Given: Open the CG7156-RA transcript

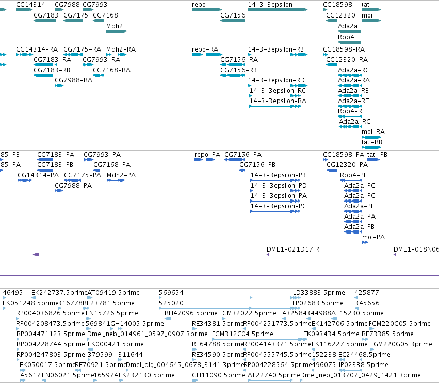Looking at the screenshot, I should tap(233, 65).
